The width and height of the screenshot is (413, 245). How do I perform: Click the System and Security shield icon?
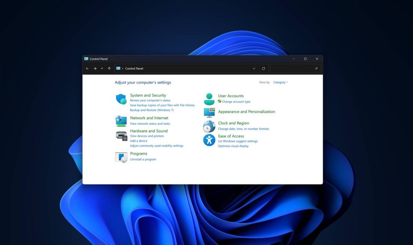point(121,99)
